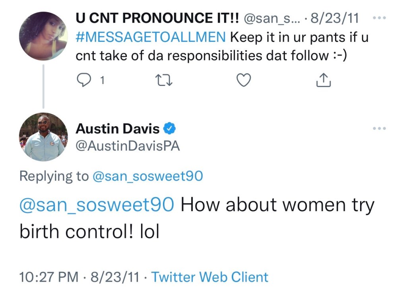This screenshot has height=292, width=407.
Task: Click the blue verified badge
Action: point(171,129)
